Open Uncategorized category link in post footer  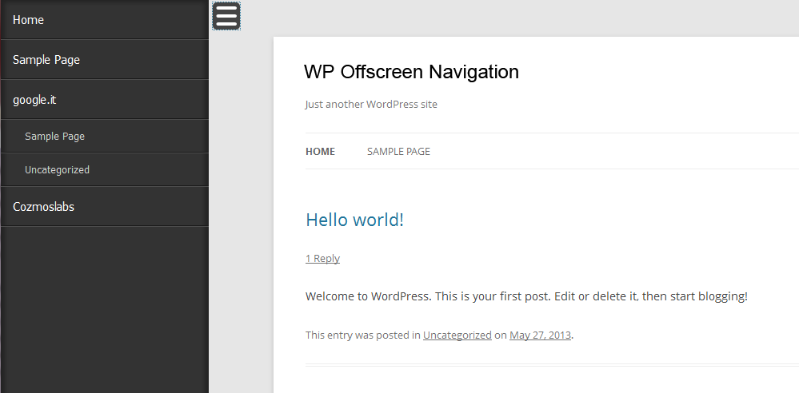click(x=457, y=335)
